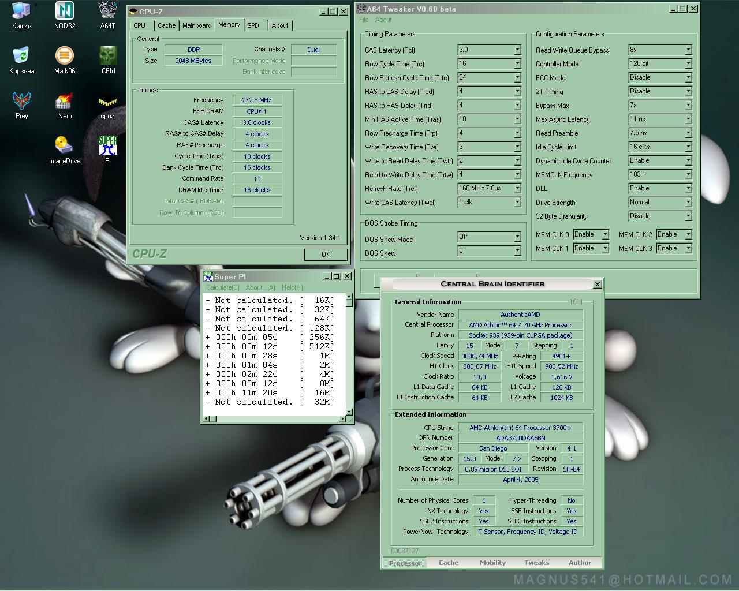Launch the Mark06 desktop shortcut
Screen dimensions: 739x591
point(65,61)
